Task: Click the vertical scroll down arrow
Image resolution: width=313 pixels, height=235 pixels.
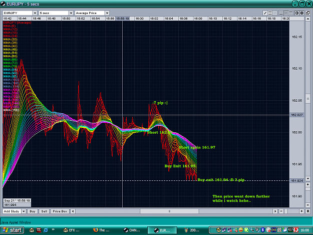Action: tap(308, 178)
